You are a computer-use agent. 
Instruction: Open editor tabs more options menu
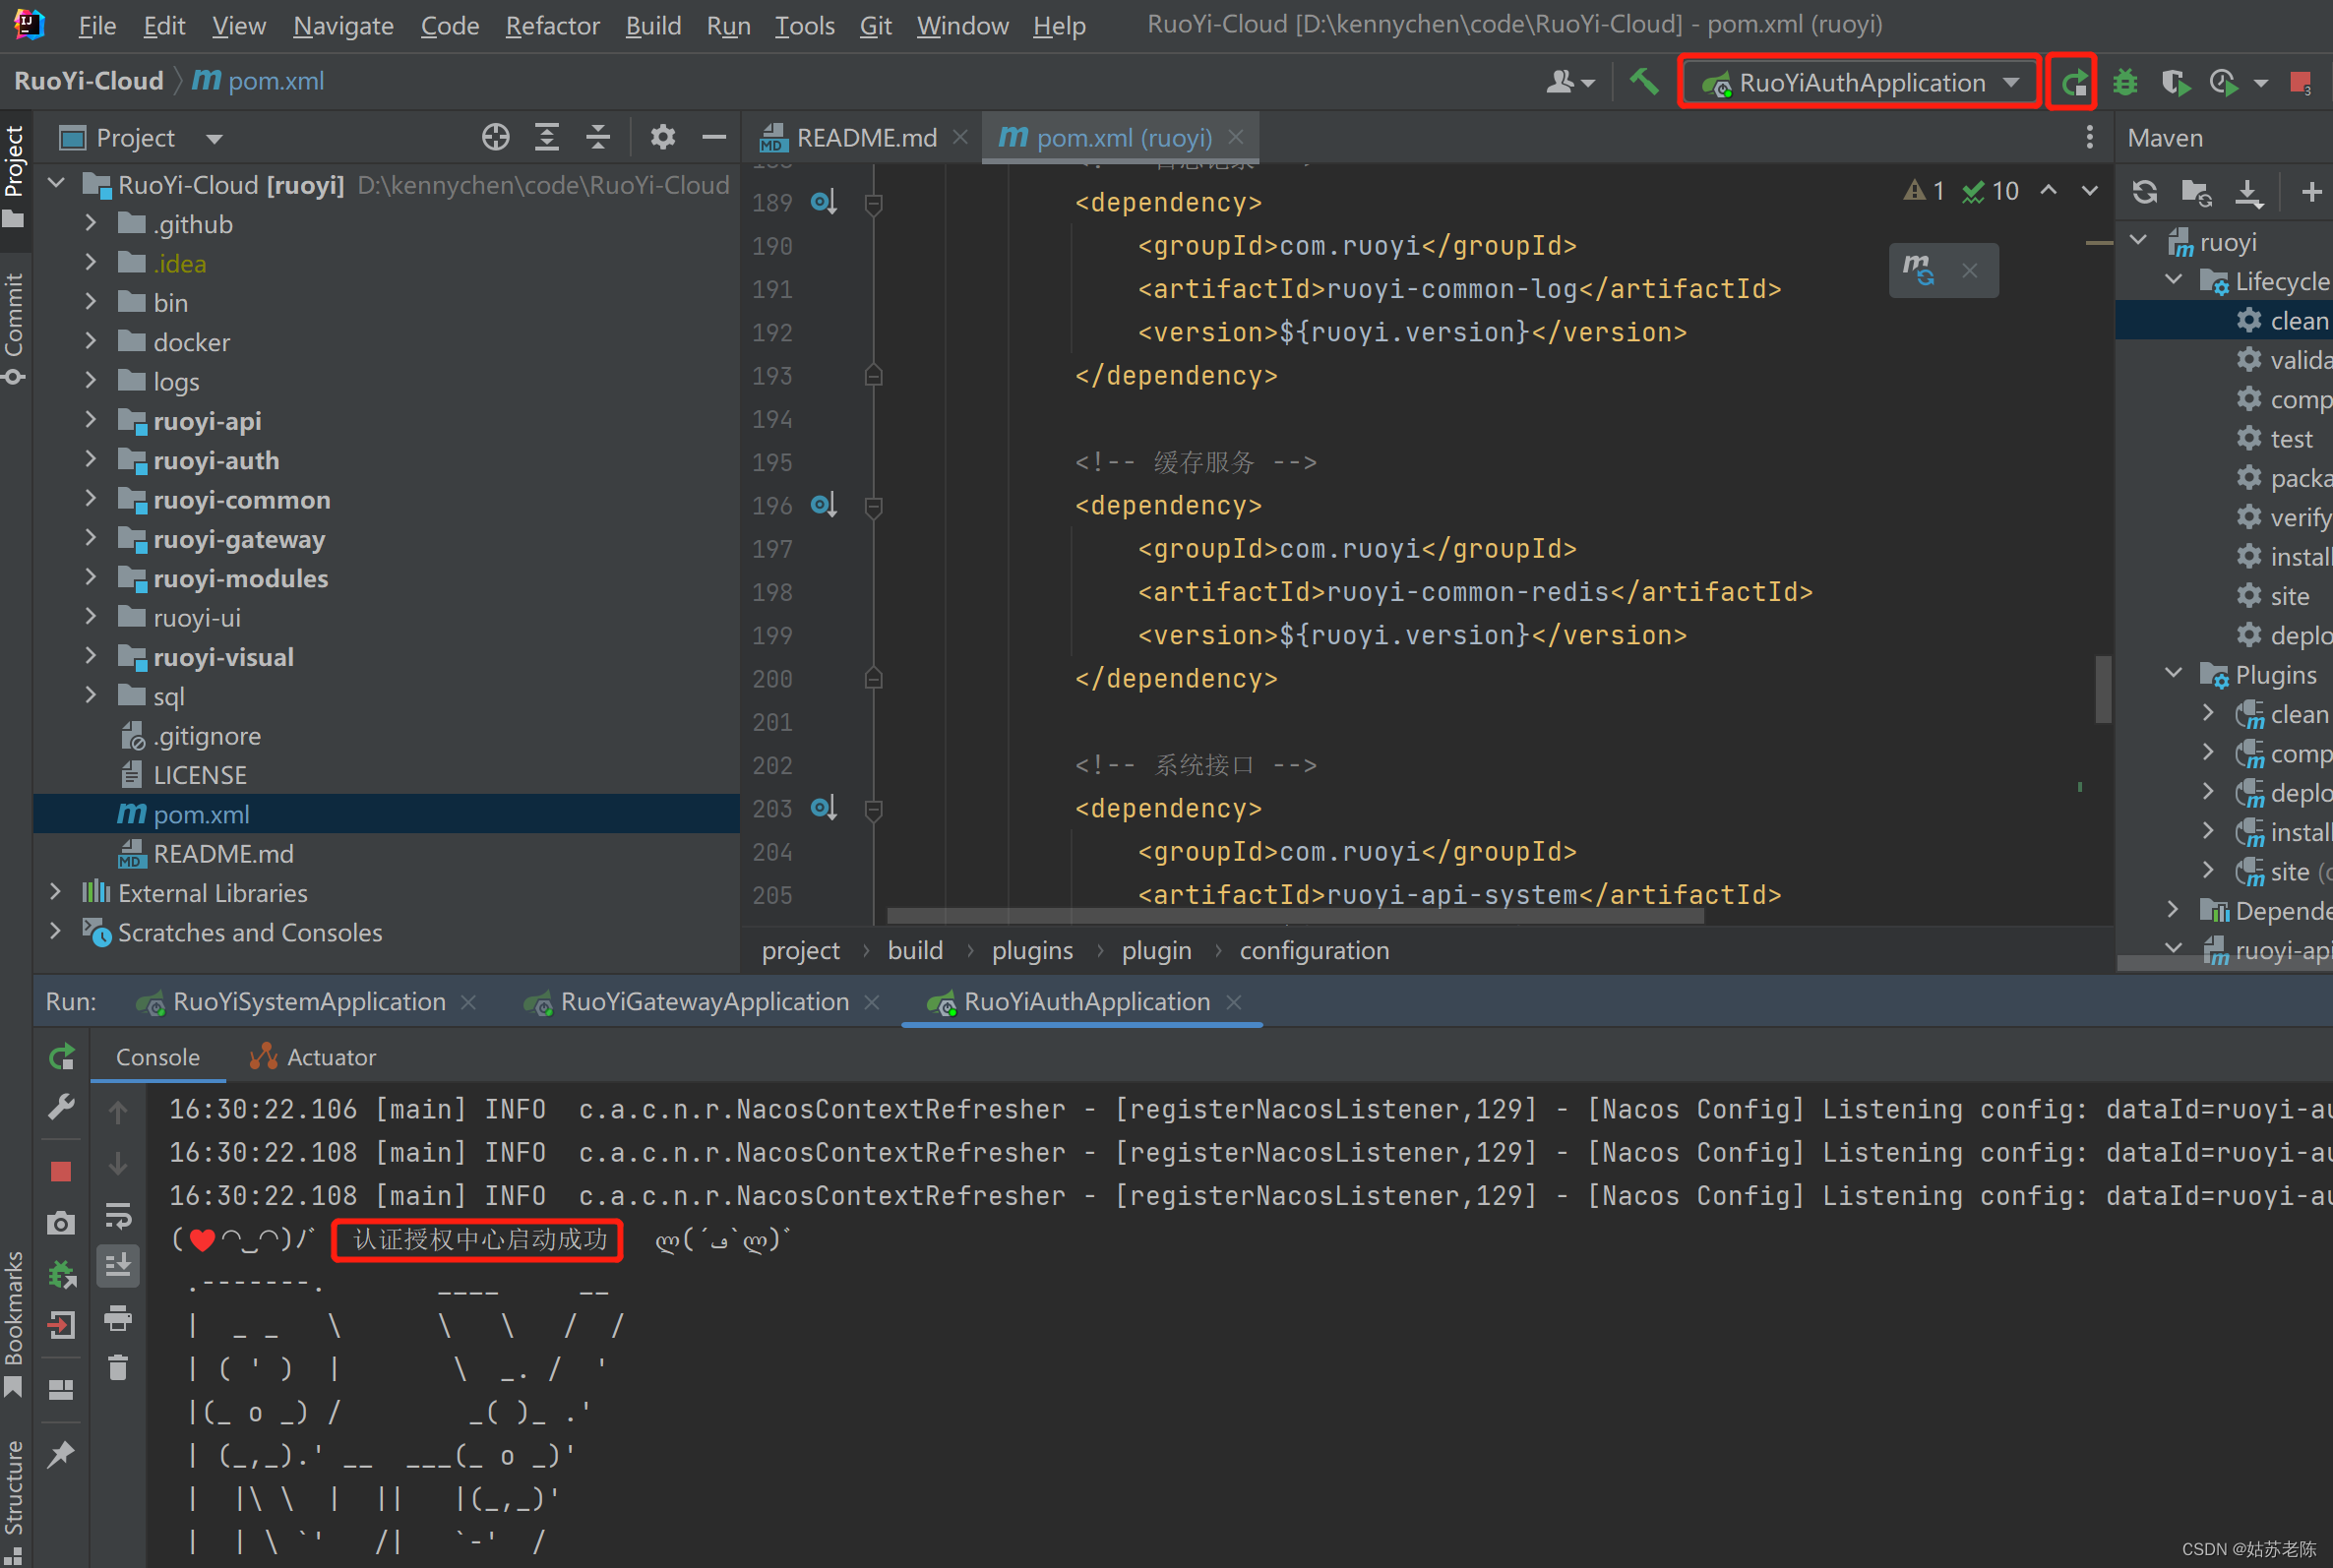point(2089,137)
